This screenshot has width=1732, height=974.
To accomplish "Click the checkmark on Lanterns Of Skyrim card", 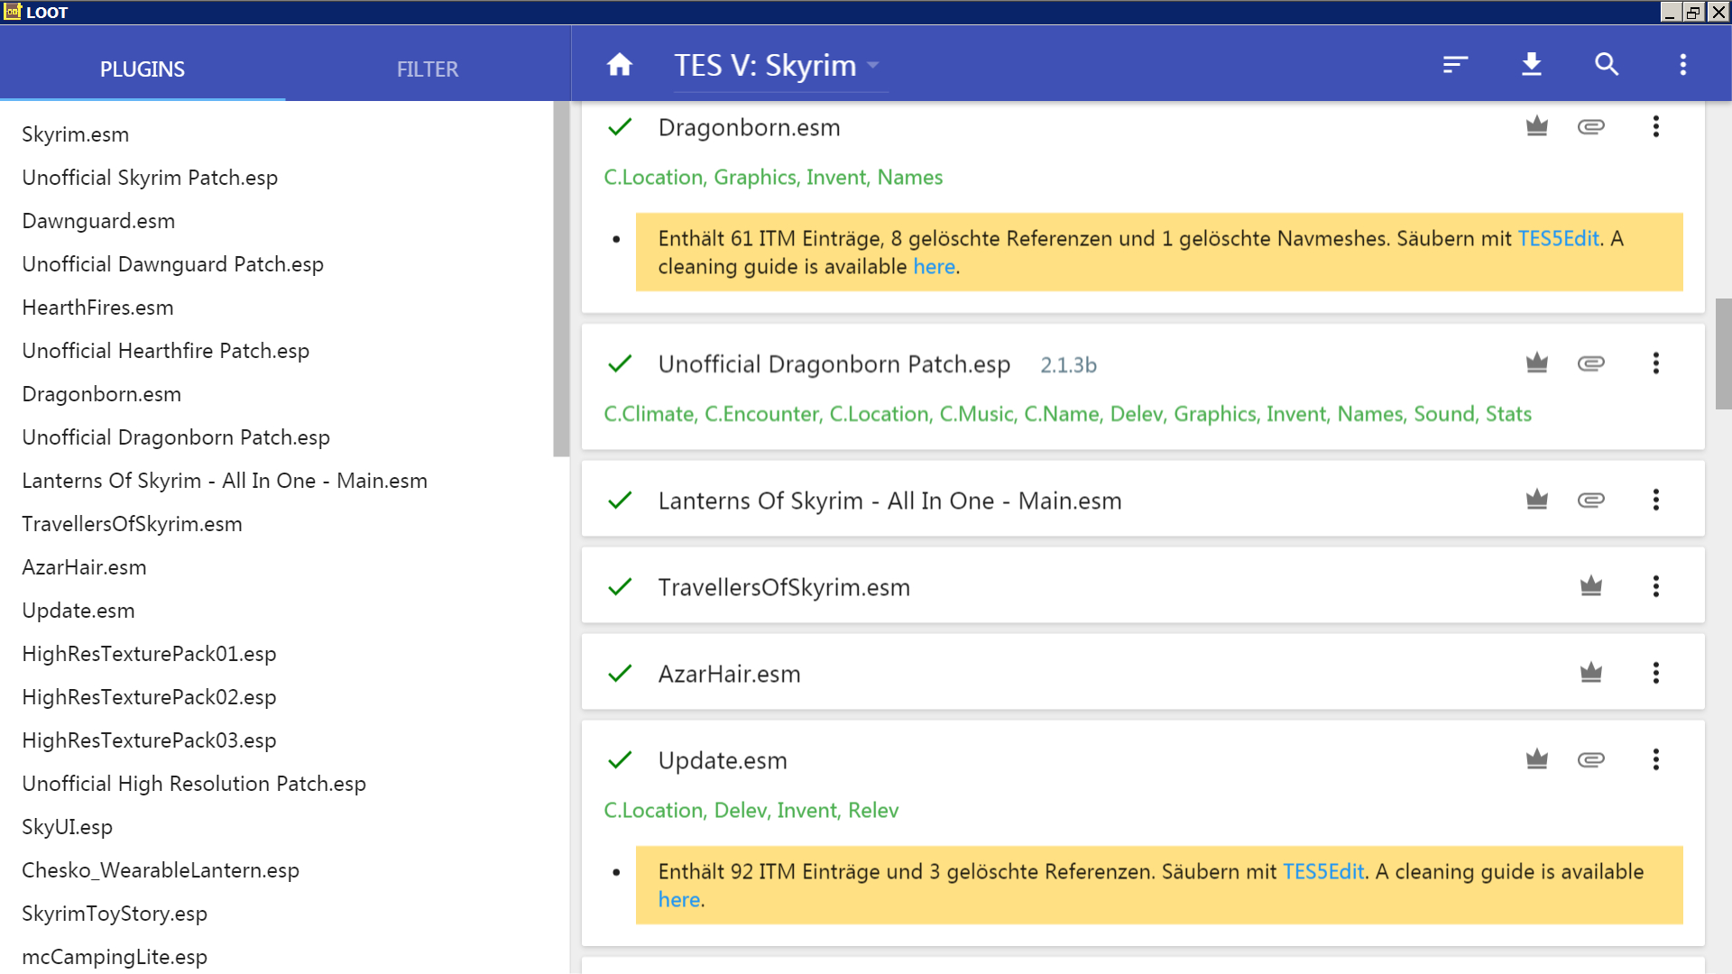I will 620,501.
